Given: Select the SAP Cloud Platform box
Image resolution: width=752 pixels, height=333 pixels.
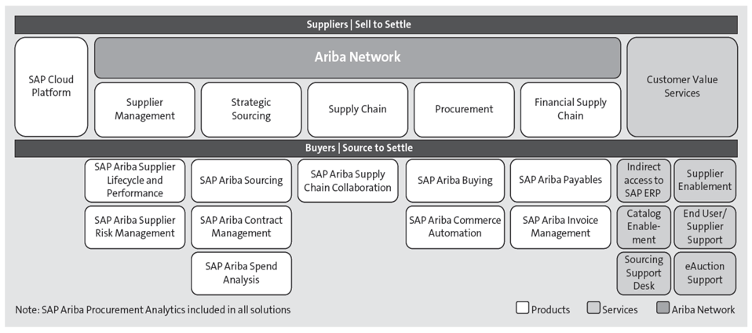Looking at the screenshot, I should pos(51,86).
